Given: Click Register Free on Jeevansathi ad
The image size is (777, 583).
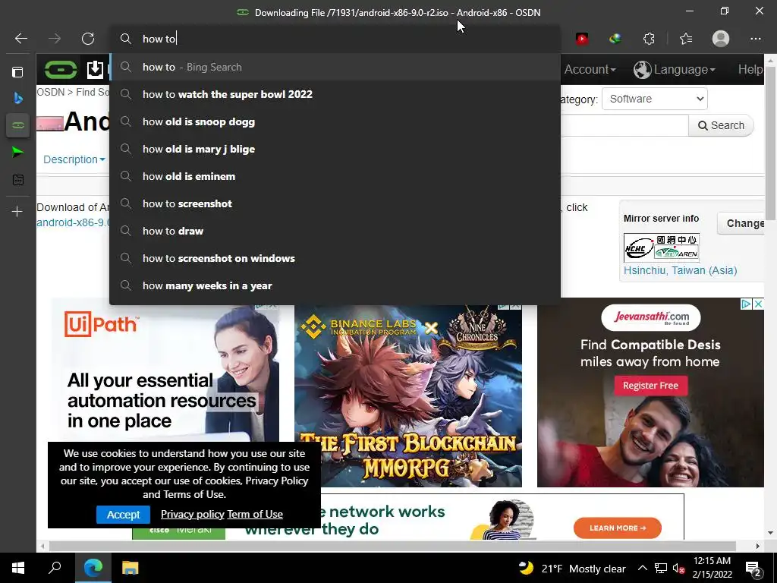Looking at the screenshot, I should coord(650,385).
